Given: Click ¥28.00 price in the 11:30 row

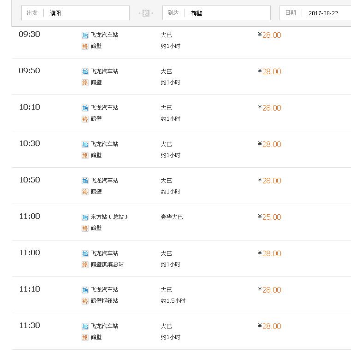Looking at the screenshot, I should click(x=269, y=326).
